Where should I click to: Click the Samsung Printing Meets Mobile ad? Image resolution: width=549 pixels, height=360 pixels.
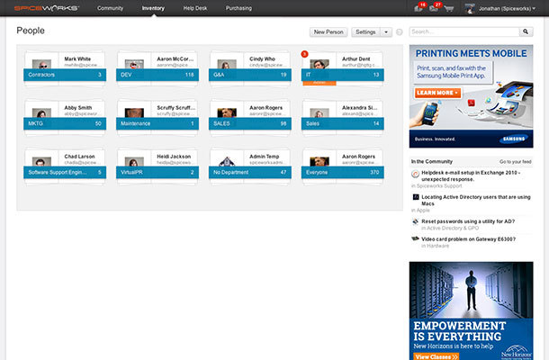[472, 96]
